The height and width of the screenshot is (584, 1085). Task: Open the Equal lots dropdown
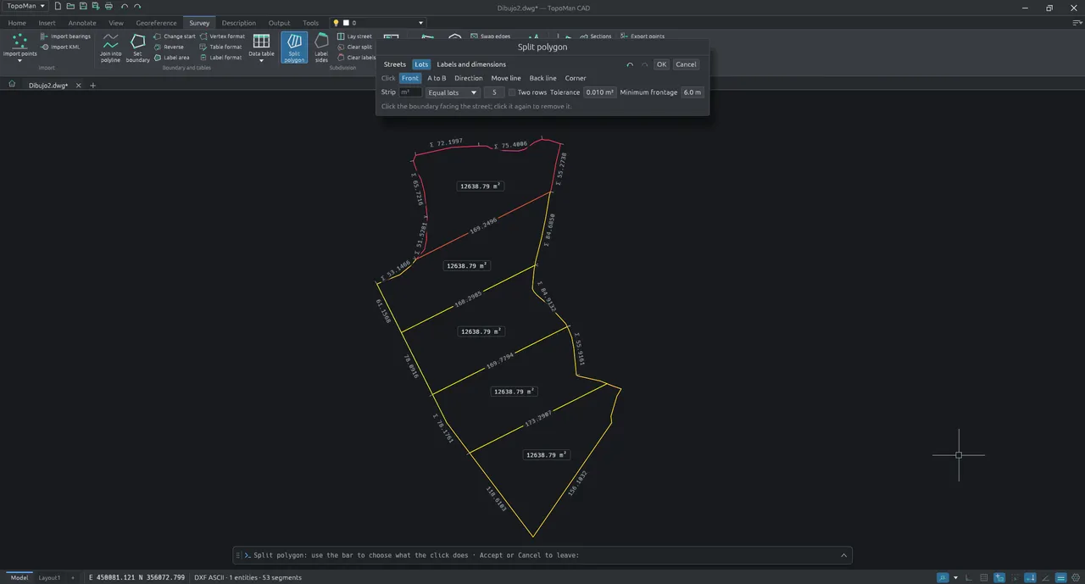(x=453, y=92)
